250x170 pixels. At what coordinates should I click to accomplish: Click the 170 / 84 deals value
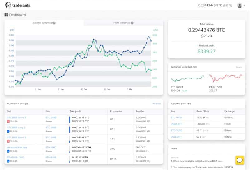tap(201, 124)
